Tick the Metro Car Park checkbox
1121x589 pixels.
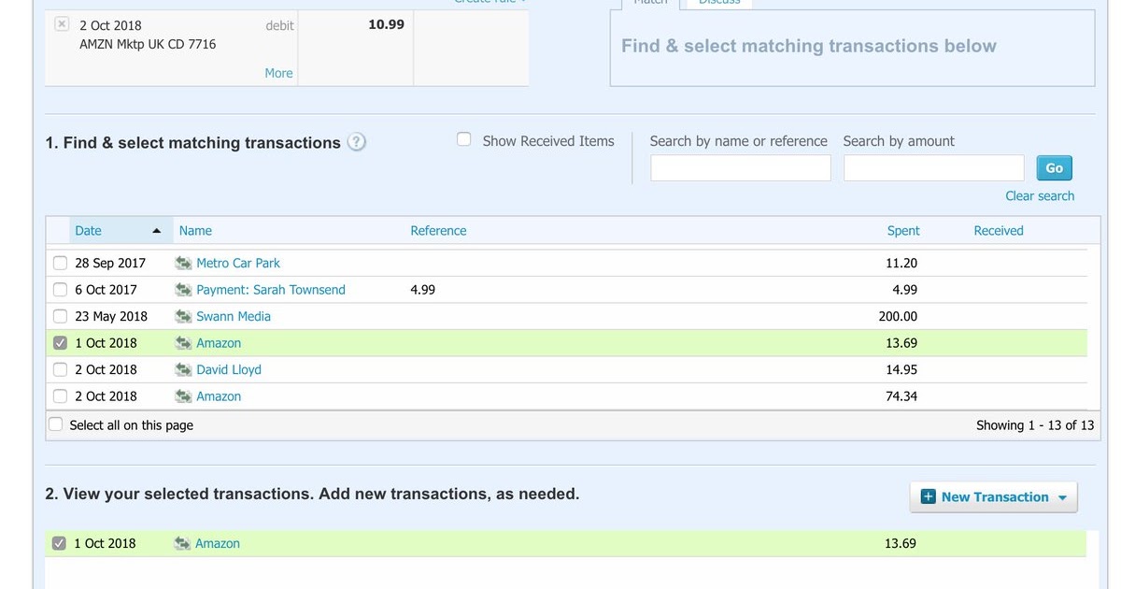pyautogui.click(x=60, y=264)
